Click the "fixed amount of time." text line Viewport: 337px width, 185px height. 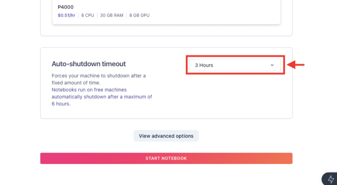pos(75,82)
